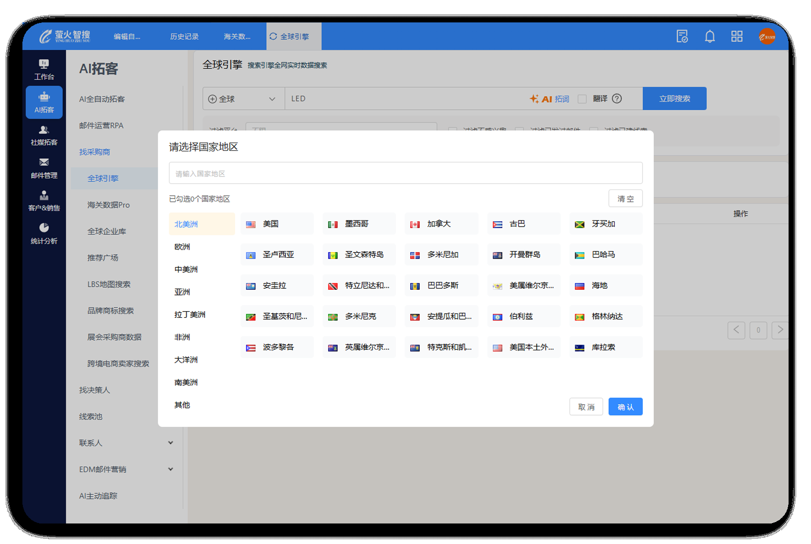Click the user avatar in top right
This screenshot has height=544, width=811.
(767, 36)
